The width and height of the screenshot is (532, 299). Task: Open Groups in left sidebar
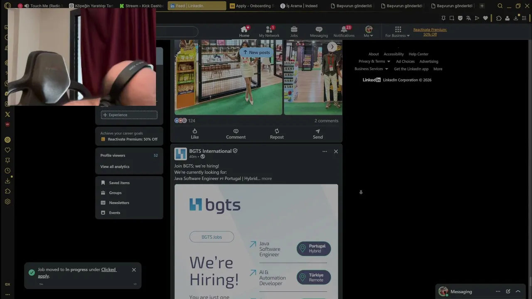(x=111, y=193)
